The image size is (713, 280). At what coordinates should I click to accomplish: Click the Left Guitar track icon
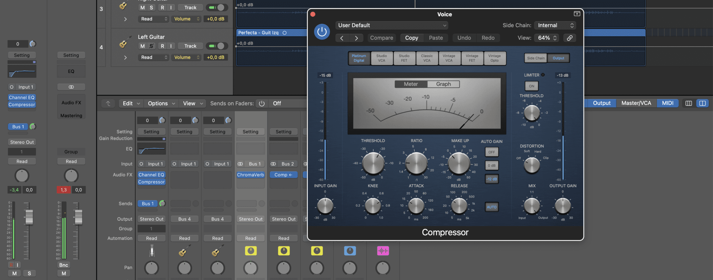point(124,43)
